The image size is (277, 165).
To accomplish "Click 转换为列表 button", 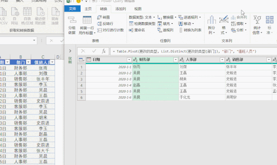I will (190, 30).
